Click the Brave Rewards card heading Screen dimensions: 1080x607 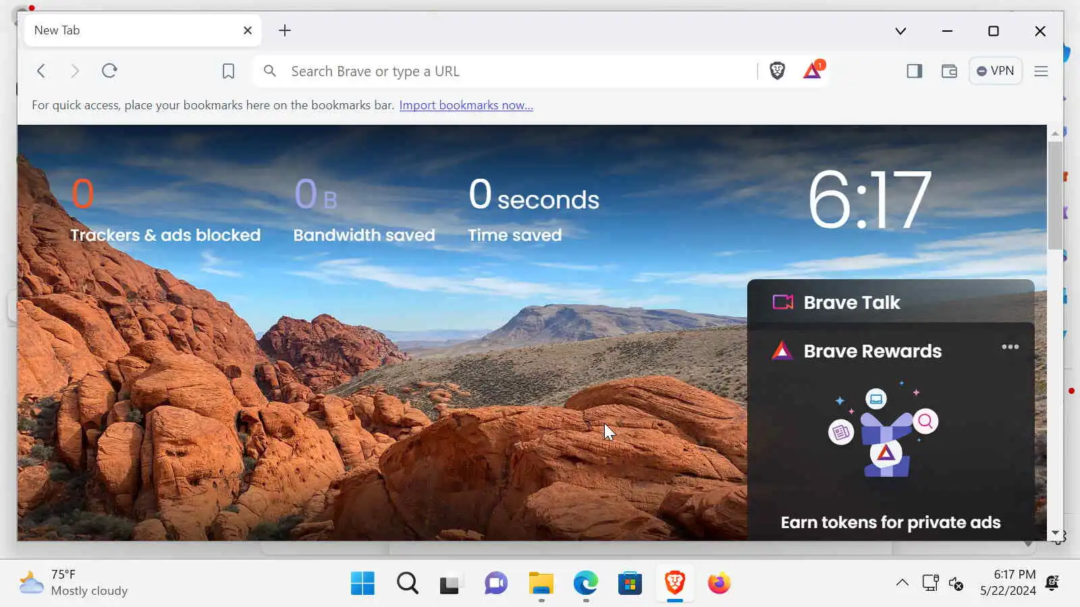coord(872,351)
